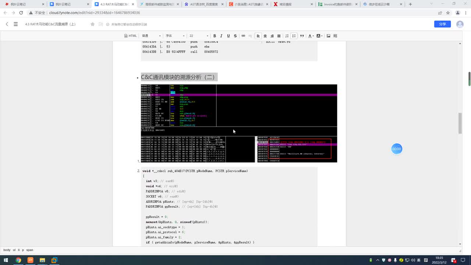Viewport: 471px width, 265px height.
Task: Click the browser address bar URL
Action: [95, 13]
